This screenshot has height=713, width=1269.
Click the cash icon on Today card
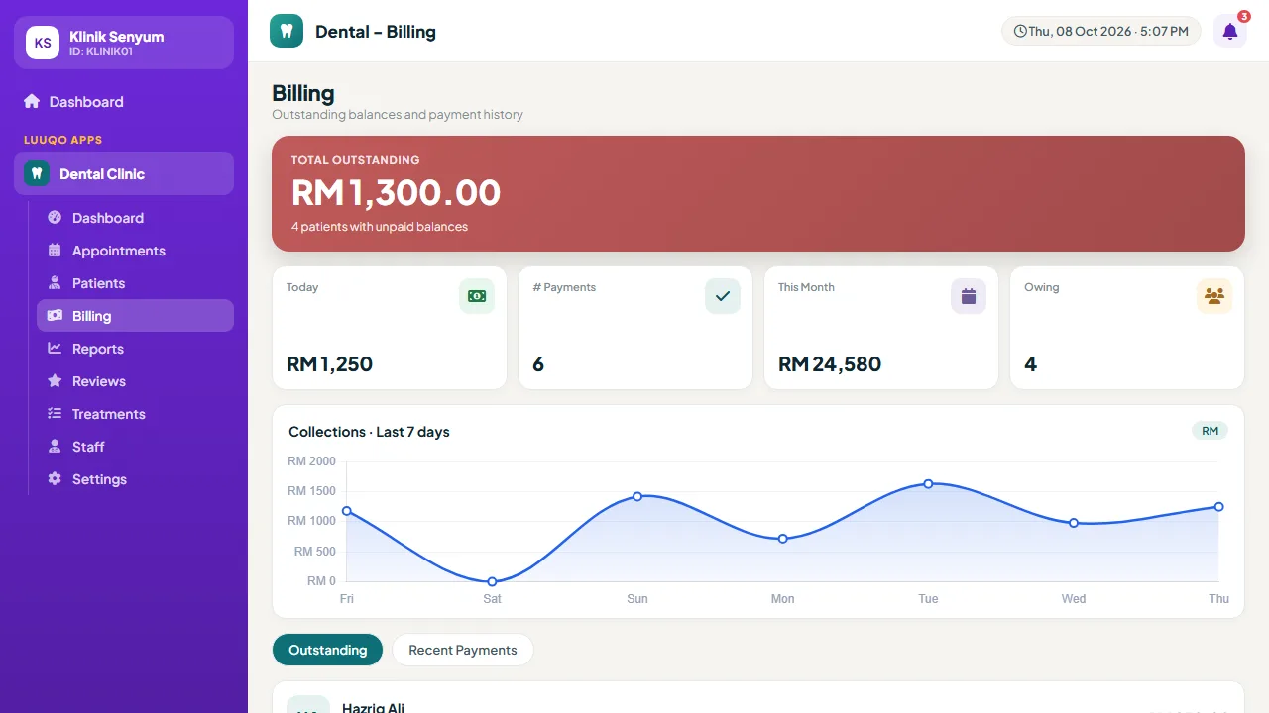coord(477,296)
